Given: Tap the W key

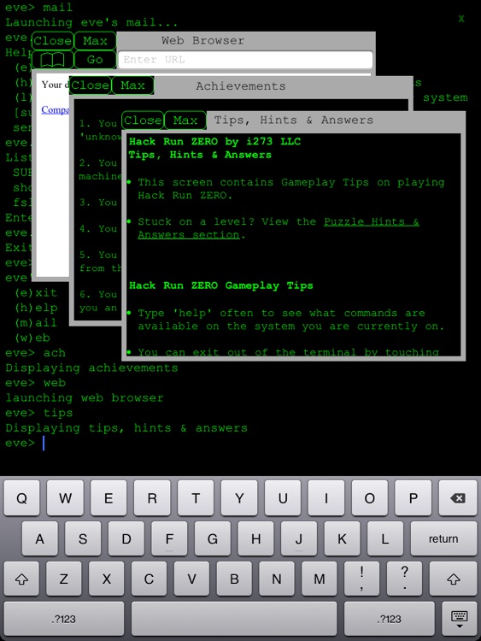Looking at the screenshot, I should (x=66, y=498).
